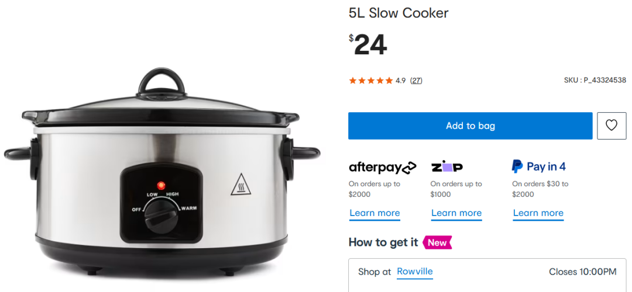632x292 pixels.
Task: Click the heart wishlist icon
Action: pyautogui.click(x=612, y=126)
